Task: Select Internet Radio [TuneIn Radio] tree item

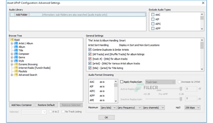Action: (x=34, y=68)
